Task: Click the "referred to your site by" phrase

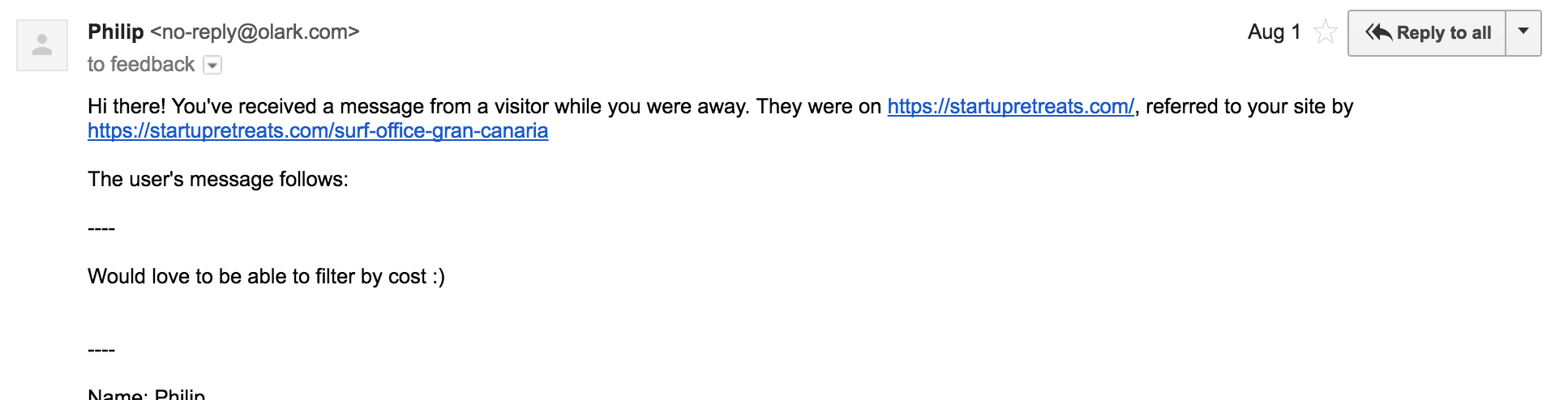Action: pos(1249,106)
